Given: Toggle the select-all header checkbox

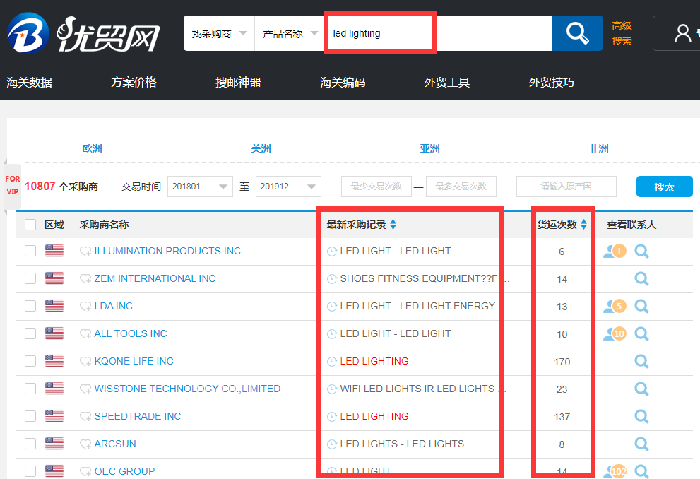Looking at the screenshot, I should [x=30, y=225].
